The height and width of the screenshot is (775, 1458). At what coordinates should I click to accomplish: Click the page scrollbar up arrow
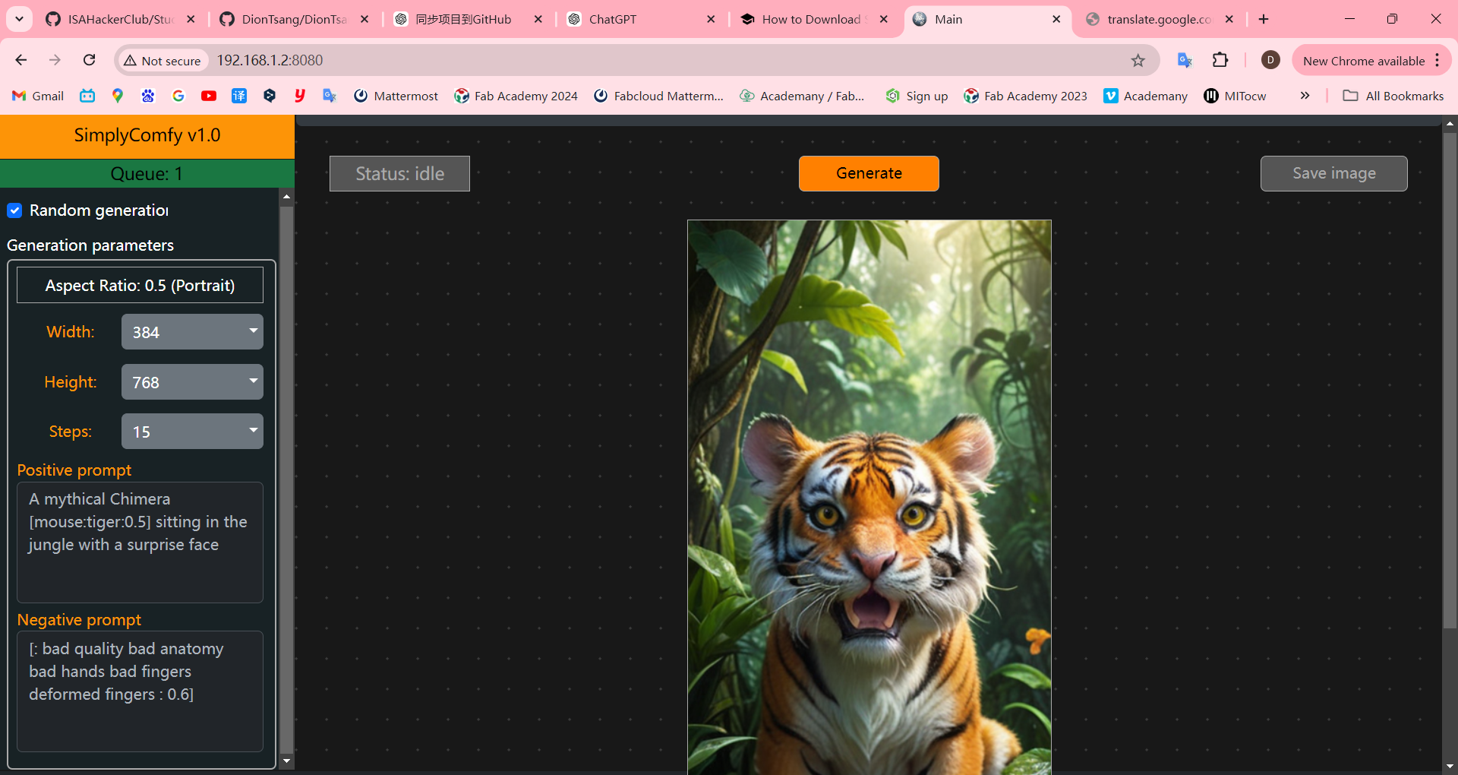click(1450, 123)
